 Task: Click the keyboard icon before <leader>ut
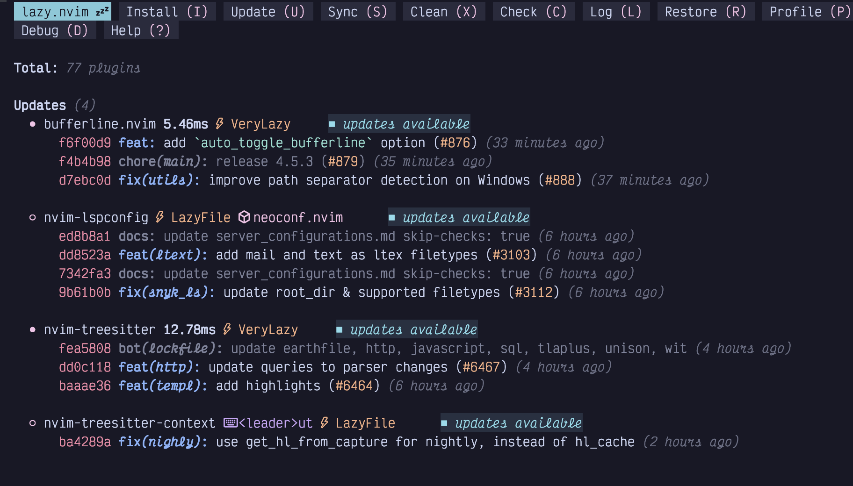tap(231, 423)
